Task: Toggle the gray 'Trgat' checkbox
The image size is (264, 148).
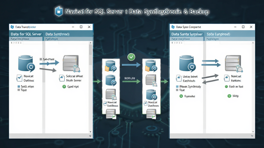Action: pyautogui.click(x=19, y=90)
